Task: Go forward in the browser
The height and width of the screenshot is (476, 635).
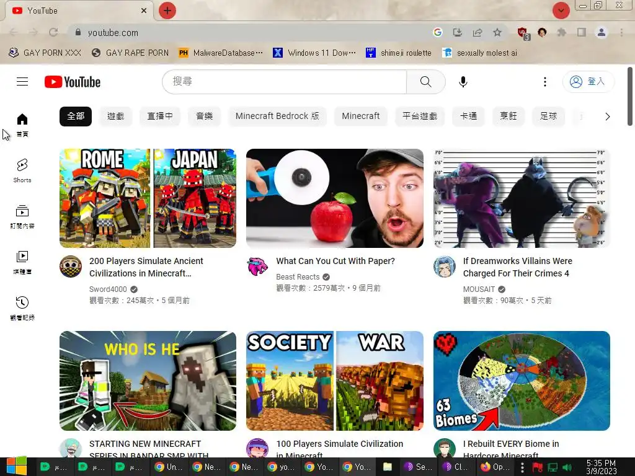Action: [33, 32]
